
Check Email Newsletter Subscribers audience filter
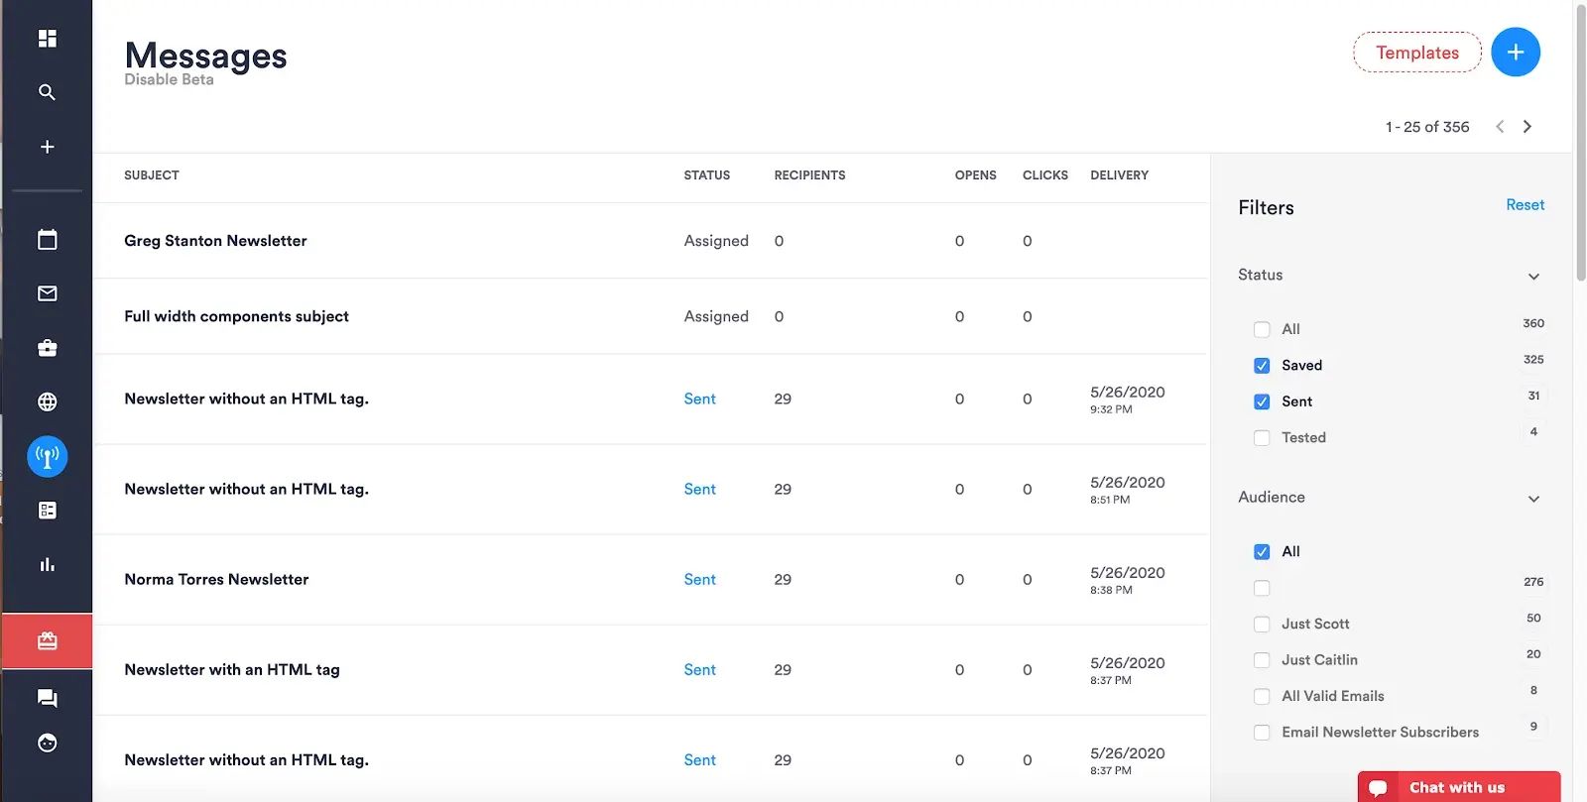[1262, 733]
